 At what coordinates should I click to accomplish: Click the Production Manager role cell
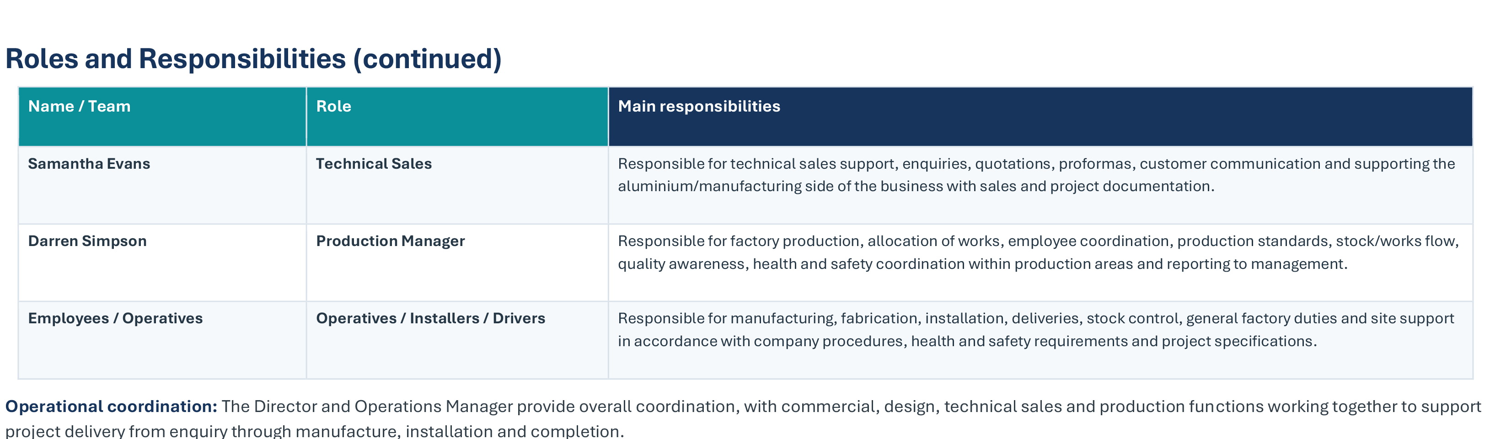click(x=457, y=262)
